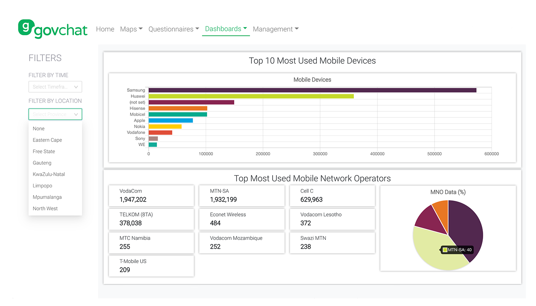This screenshot has width=536, height=306.
Task: Click the Samsung bar in chart
Action: click(x=312, y=90)
